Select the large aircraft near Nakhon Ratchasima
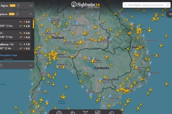The image size is (172, 114). (81, 42)
